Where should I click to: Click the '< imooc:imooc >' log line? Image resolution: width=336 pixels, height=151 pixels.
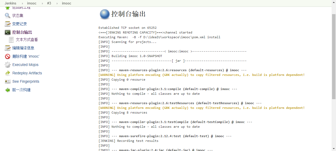(x=172, y=51)
